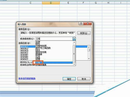Image resolution: width=130 pixels, height=97 pixels.
Task: Click category list scroll down arrow
Action: click(74, 64)
